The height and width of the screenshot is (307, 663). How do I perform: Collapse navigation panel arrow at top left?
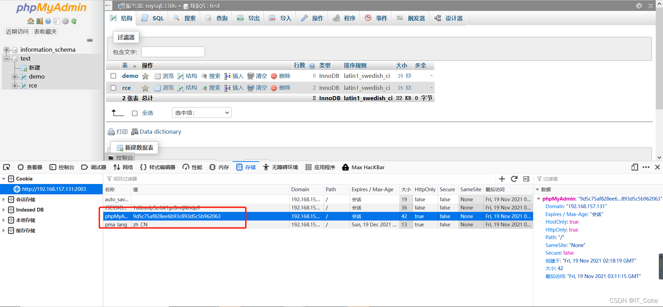tap(108, 5)
